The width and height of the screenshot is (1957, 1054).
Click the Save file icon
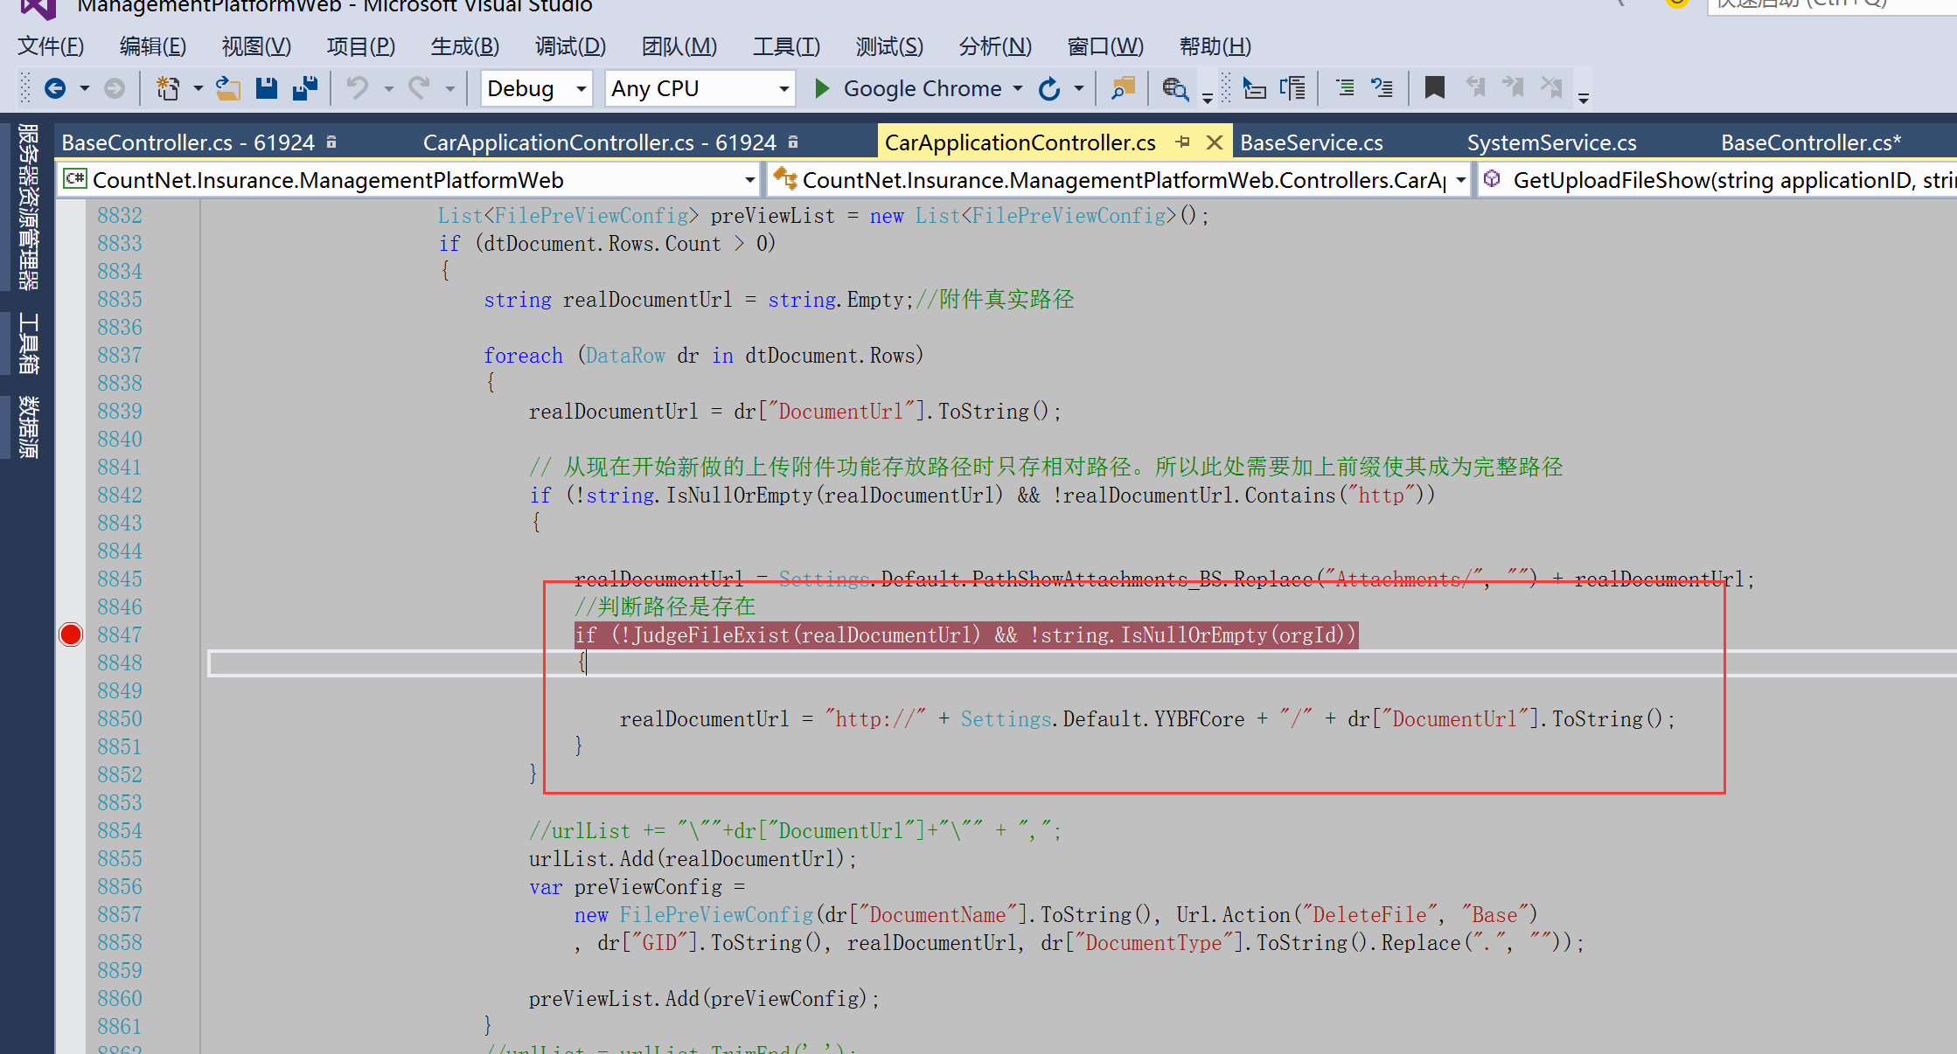[x=267, y=88]
